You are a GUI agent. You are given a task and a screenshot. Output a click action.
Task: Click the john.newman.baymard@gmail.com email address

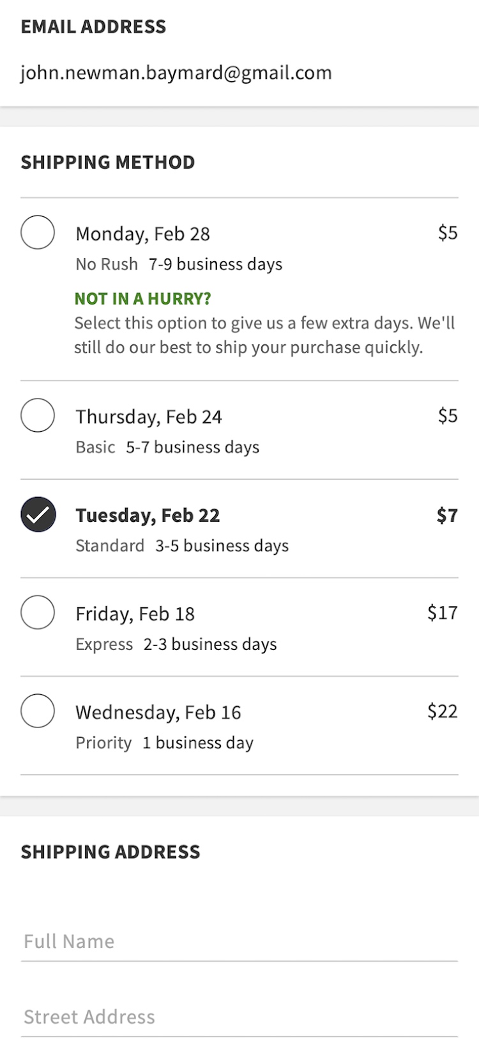click(x=176, y=73)
